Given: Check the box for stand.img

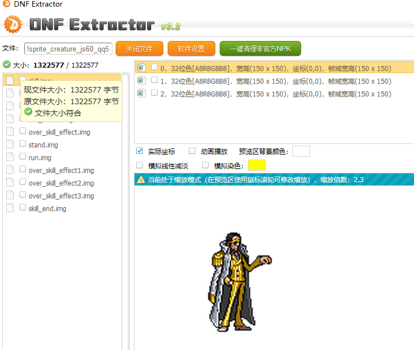Looking at the screenshot, I should click(x=23, y=143).
